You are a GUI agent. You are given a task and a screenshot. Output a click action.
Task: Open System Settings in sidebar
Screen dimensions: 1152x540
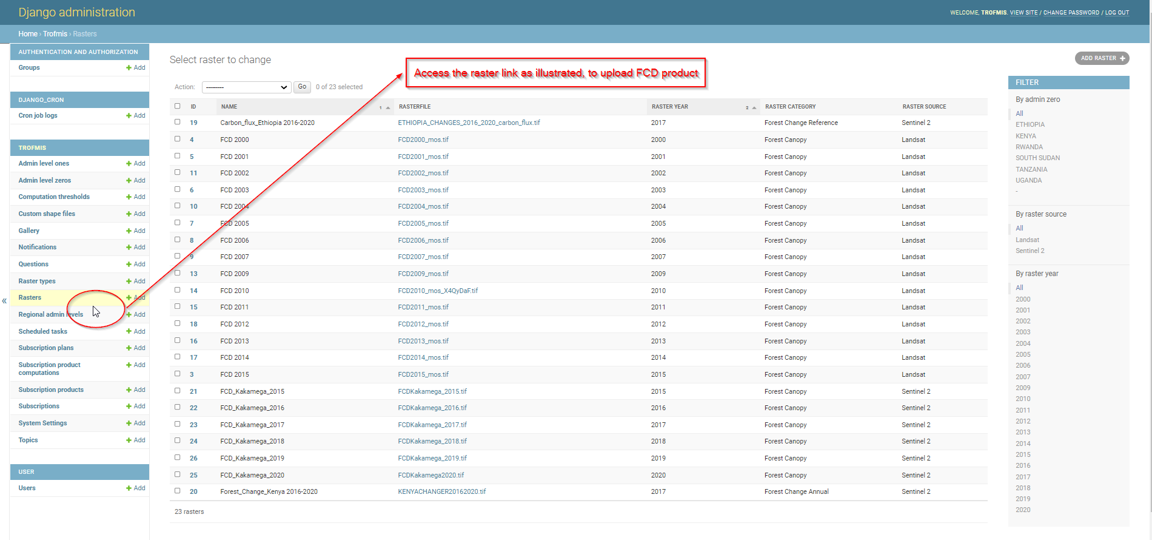tap(42, 423)
